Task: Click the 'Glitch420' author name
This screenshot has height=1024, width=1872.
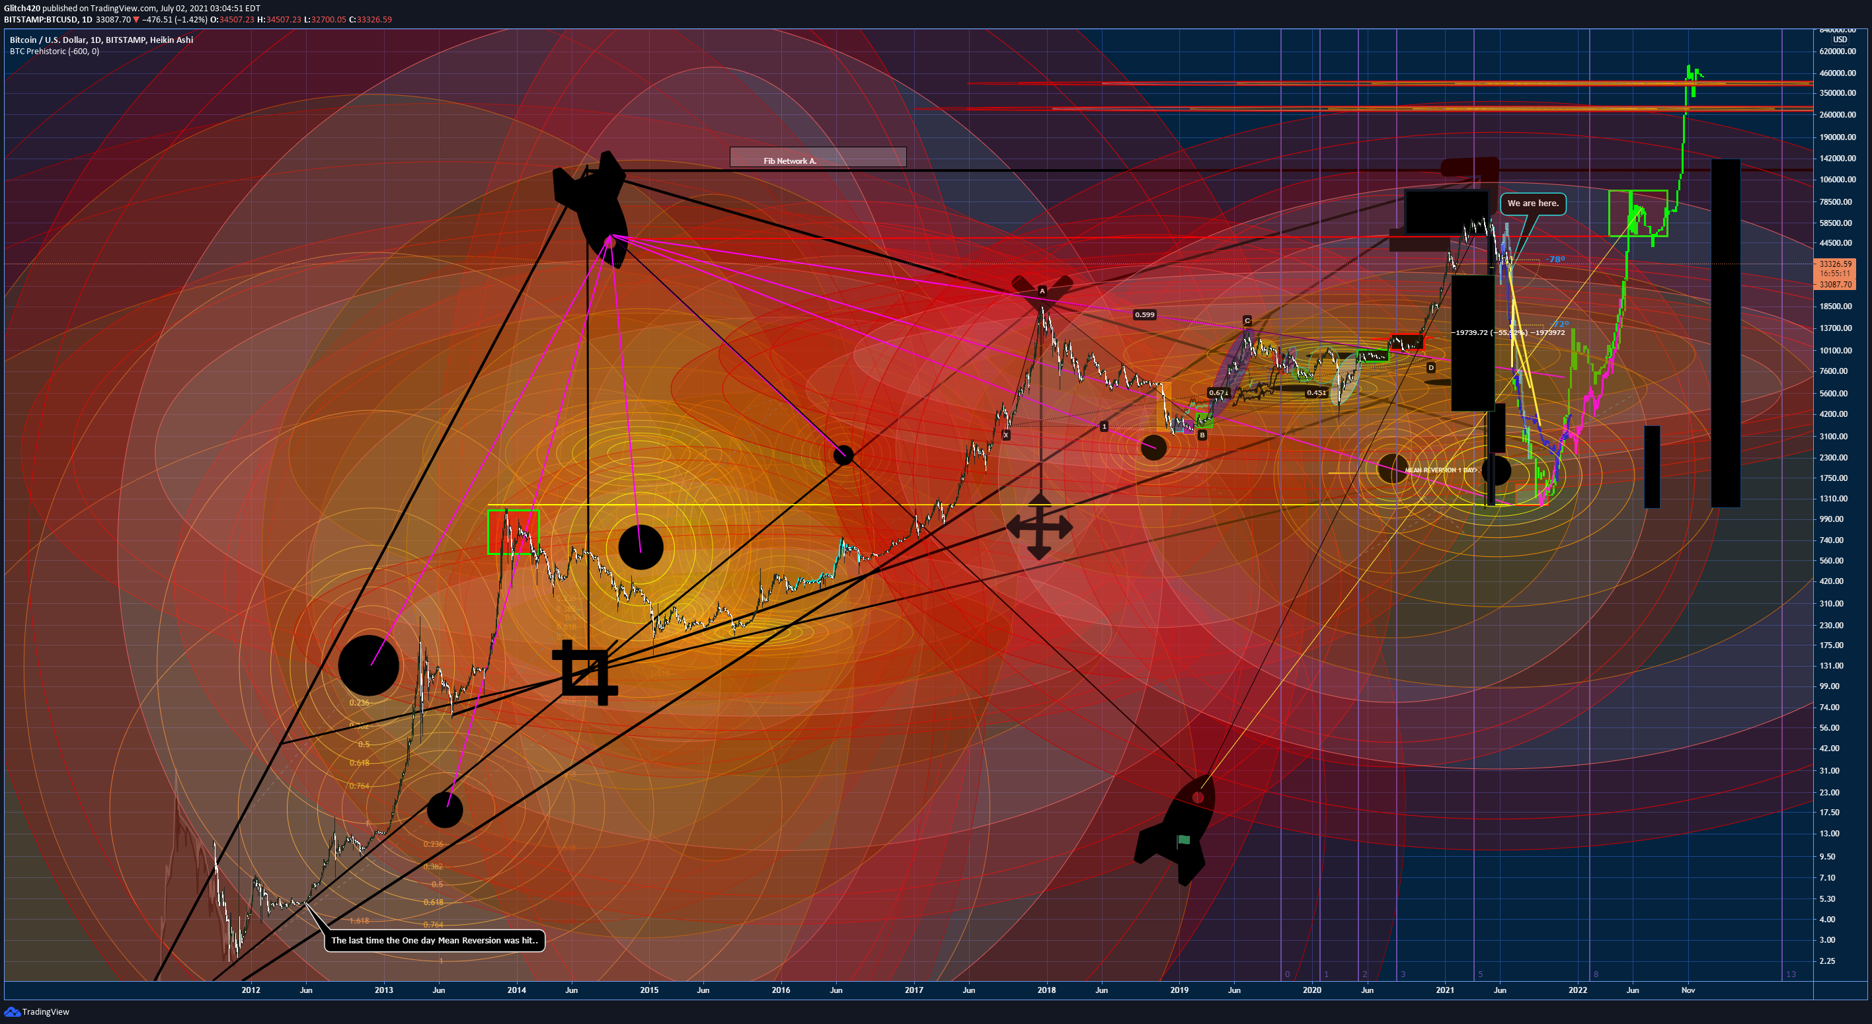Action: [22, 8]
